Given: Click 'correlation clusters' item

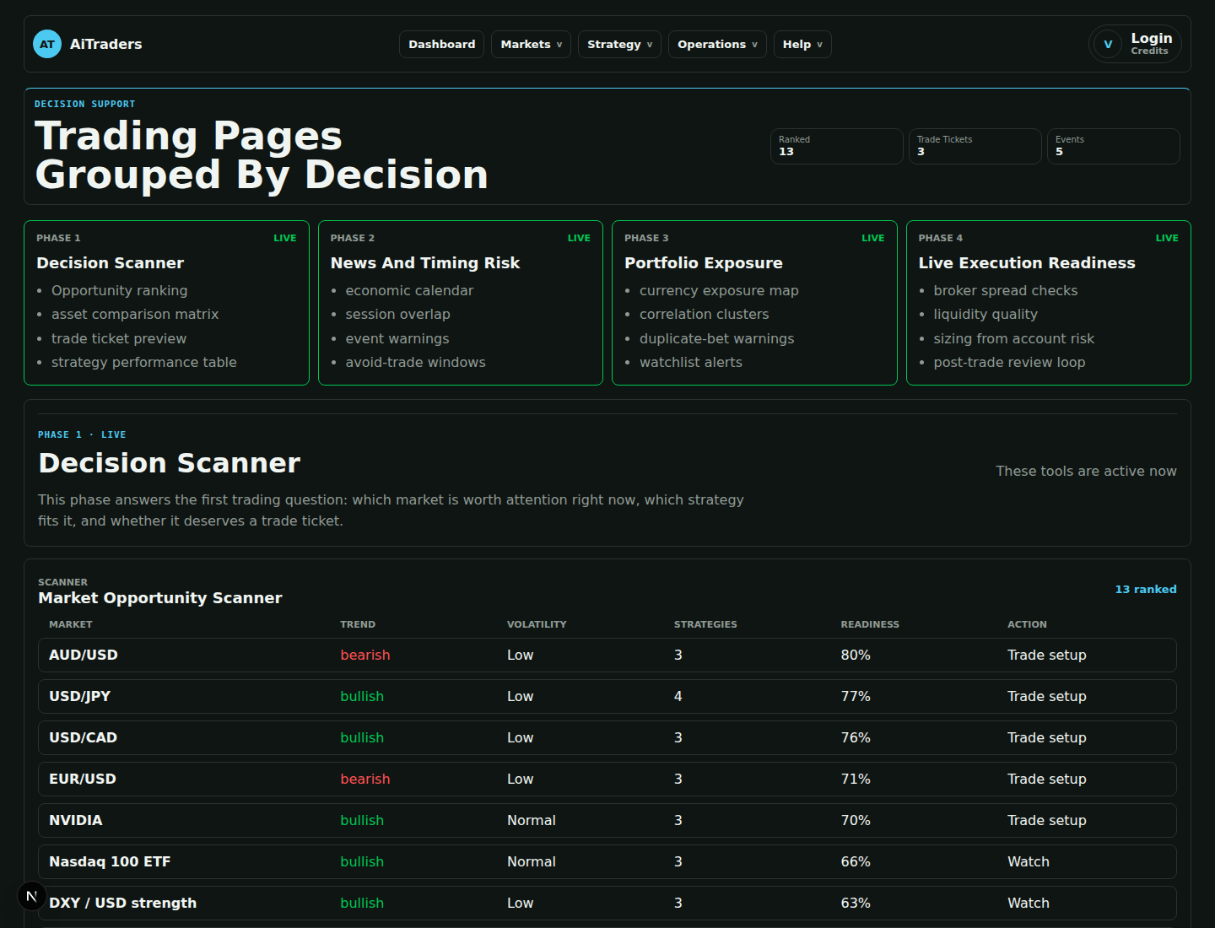Looking at the screenshot, I should 705,314.
